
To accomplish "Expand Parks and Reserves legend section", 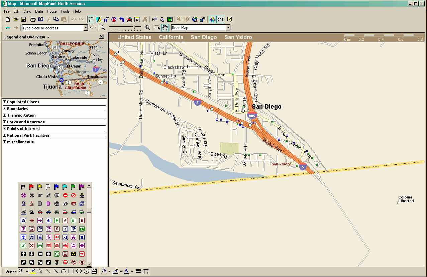I will 5,122.
